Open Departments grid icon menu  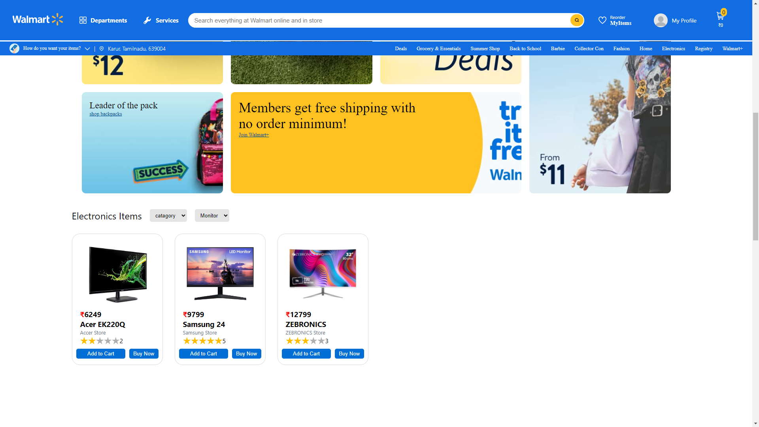(x=83, y=20)
